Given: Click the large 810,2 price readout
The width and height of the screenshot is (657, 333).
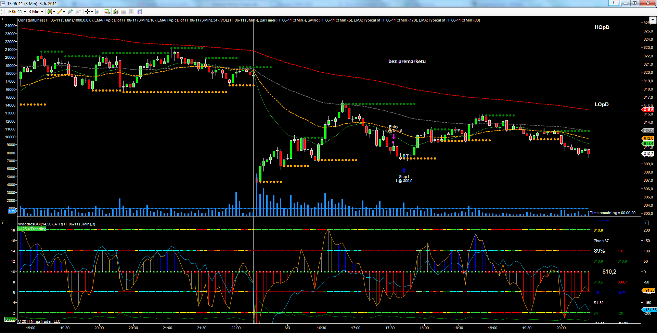Looking at the screenshot, I should click(609, 272).
